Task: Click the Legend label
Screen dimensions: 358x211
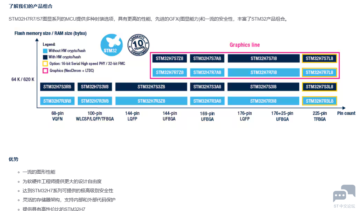Action: click(49, 44)
